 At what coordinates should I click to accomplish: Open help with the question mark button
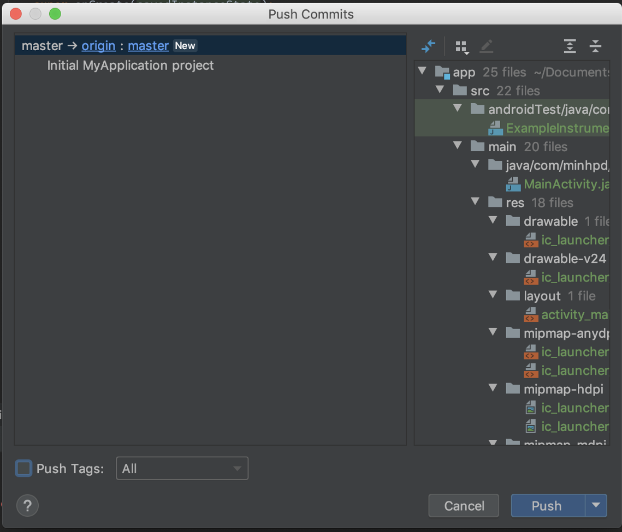[27, 505]
